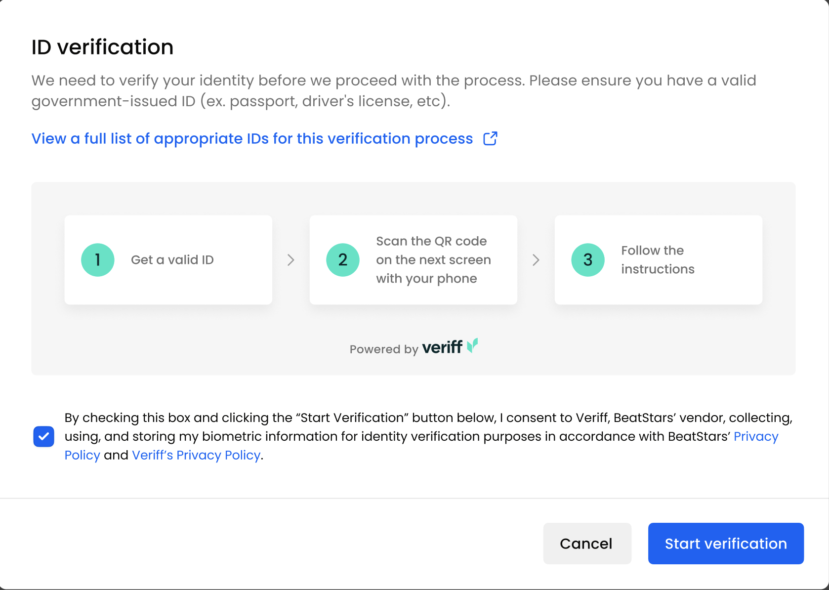This screenshot has height=590, width=829.
Task: Click the external link icon beside ID list
Action: click(x=490, y=139)
